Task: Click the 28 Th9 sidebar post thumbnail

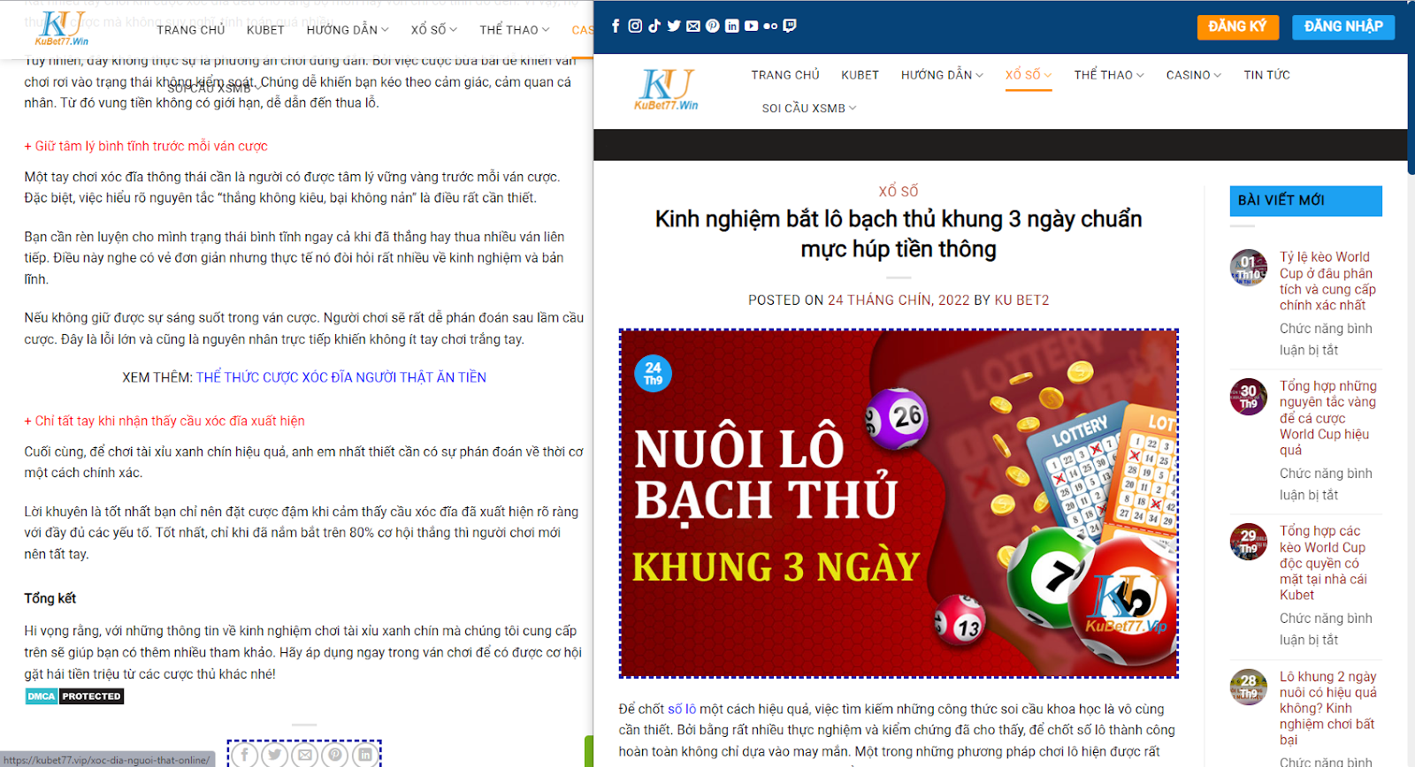Action: 1249,687
